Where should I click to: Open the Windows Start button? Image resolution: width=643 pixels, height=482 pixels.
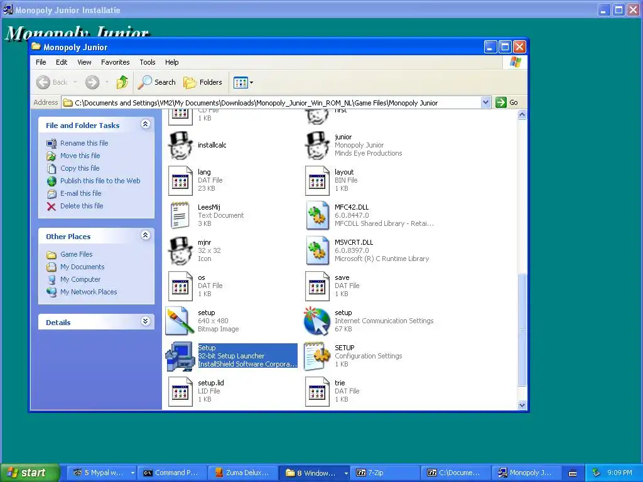point(29,473)
